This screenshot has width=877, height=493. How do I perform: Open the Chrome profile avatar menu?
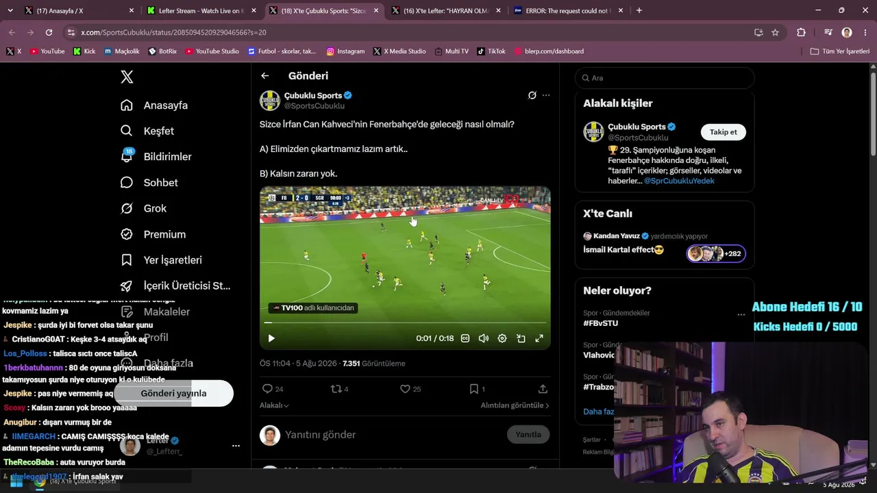[847, 32]
